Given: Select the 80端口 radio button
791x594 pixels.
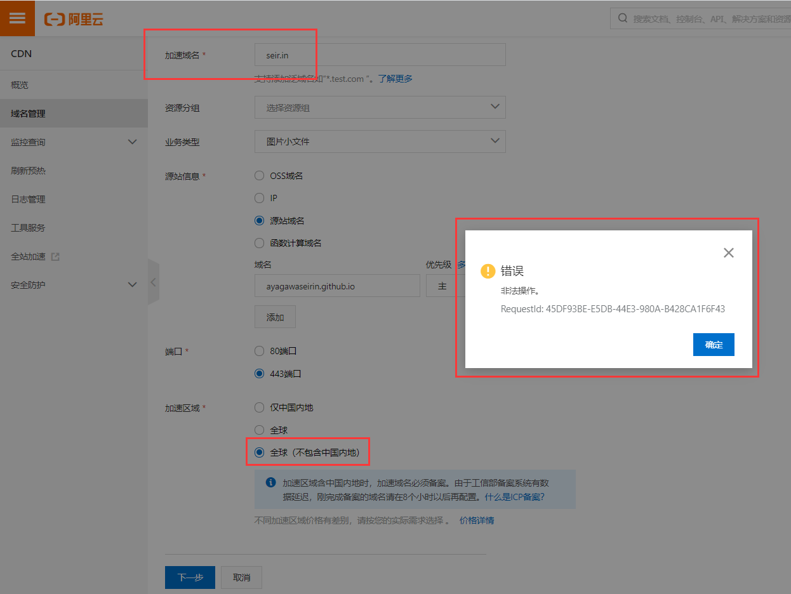Looking at the screenshot, I should click(259, 351).
